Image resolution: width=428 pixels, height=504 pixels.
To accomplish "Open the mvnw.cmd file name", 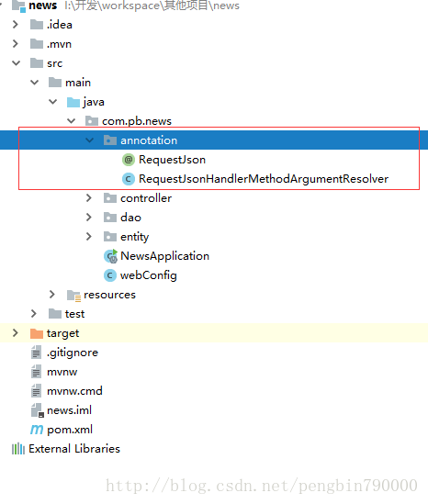I will click(74, 391).
